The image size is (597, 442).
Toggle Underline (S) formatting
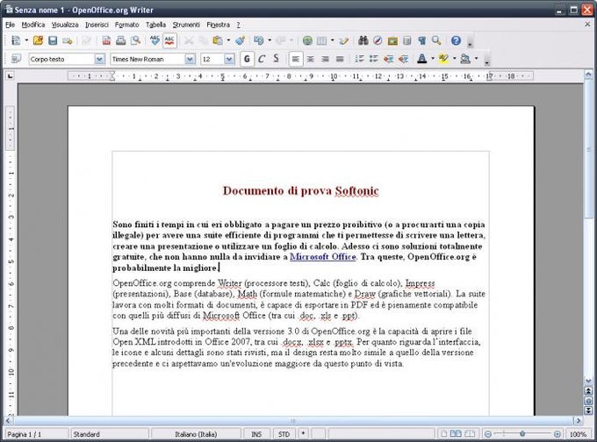(x=277, y=59)
